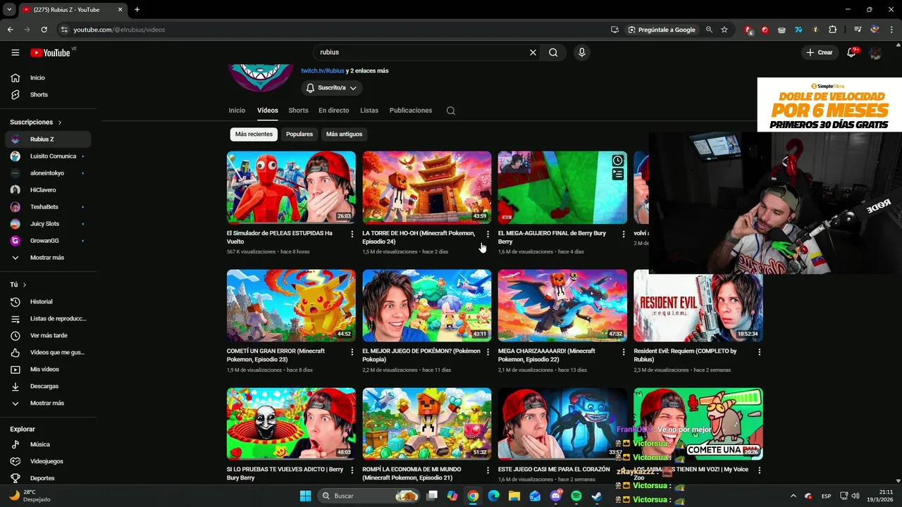The width and height of the screenshot is (902, 507).
Task: Open File Explorer from the taskbar
Action: [514, 496]
